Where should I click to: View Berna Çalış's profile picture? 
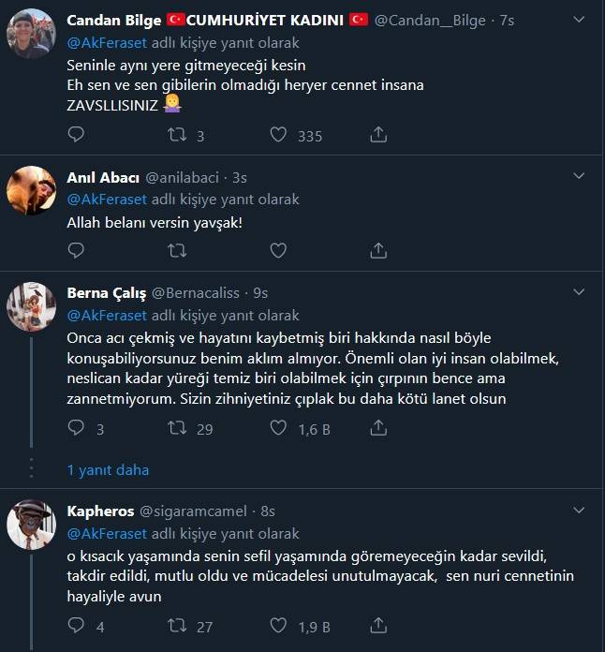click(31, 306)
